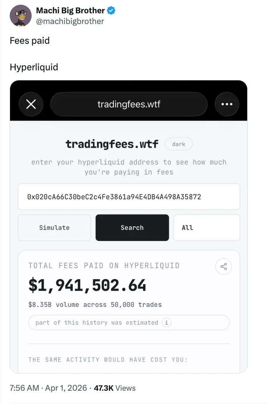Click the $1,941,502.64 total fees figure
This screenshot has width=268, height=404.
pyautogui.click(x=87, y=285)
